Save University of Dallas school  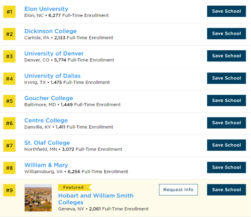pyautogui.click(x=226, y=78)
